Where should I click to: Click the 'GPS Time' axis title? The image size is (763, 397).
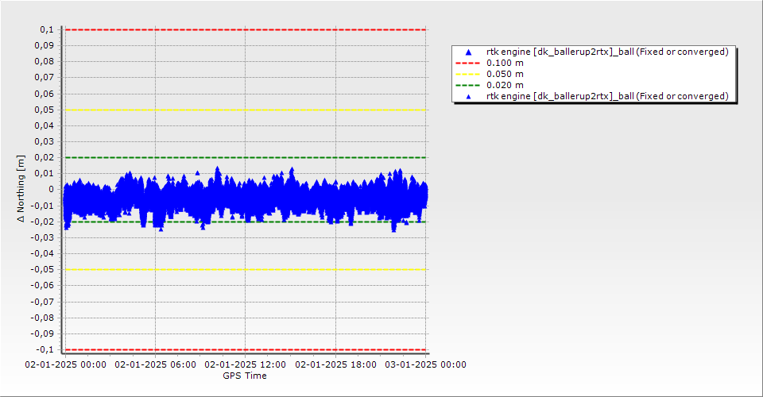[x=245, y=376]
